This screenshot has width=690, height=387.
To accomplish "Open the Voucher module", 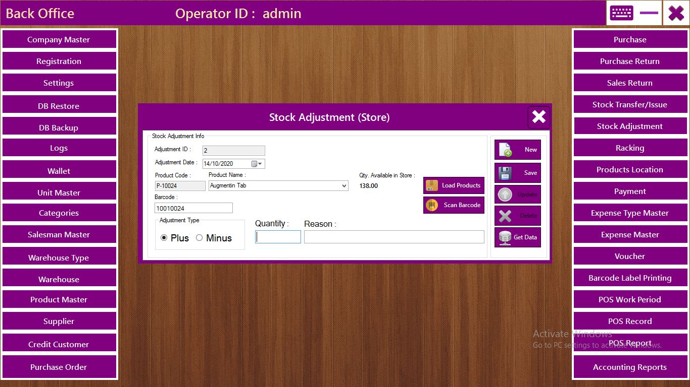I will pos(630,256).
